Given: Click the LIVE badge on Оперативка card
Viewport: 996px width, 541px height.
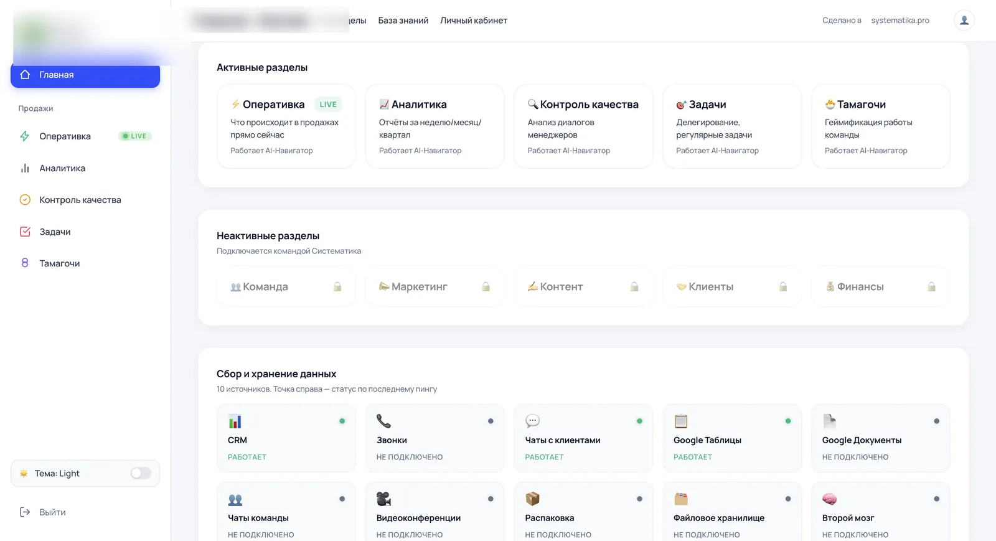Looking at the screenshot, I should coord(328,105).
